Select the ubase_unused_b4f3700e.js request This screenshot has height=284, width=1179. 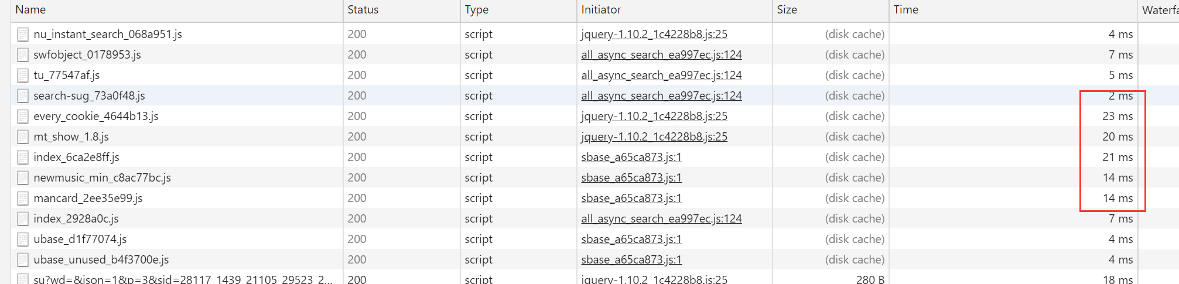tap(101, 260)
